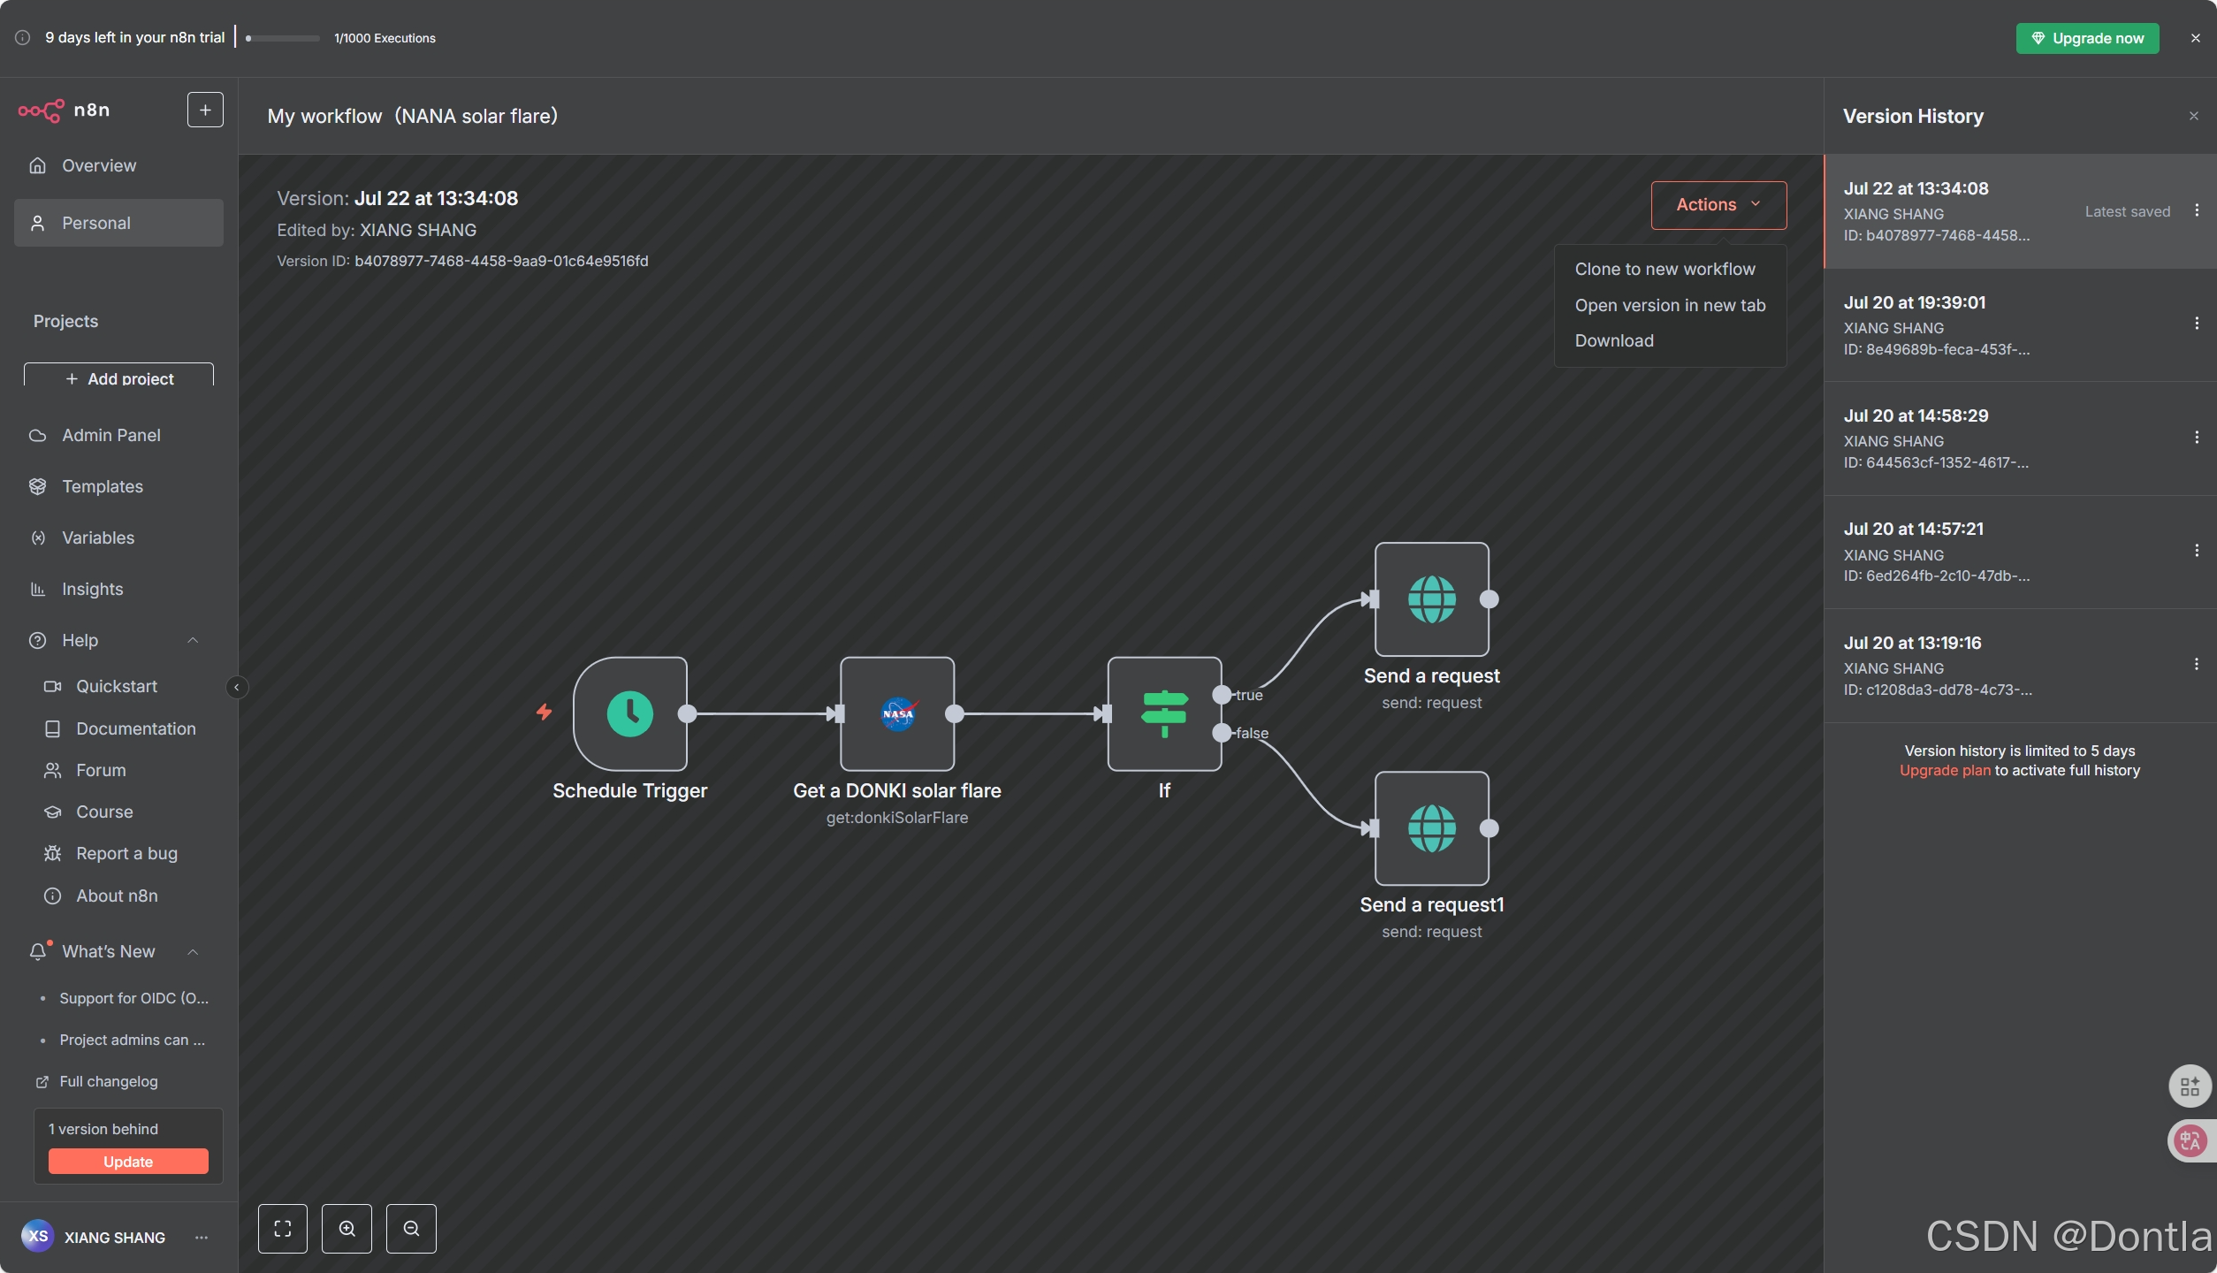Click the plus create-new button beside n8n
The height and width of the screenshot is (1273, 2217).
205,110
